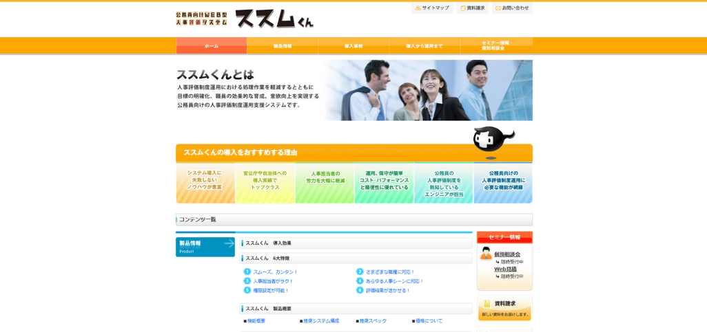Open the 価格について link

429,321
